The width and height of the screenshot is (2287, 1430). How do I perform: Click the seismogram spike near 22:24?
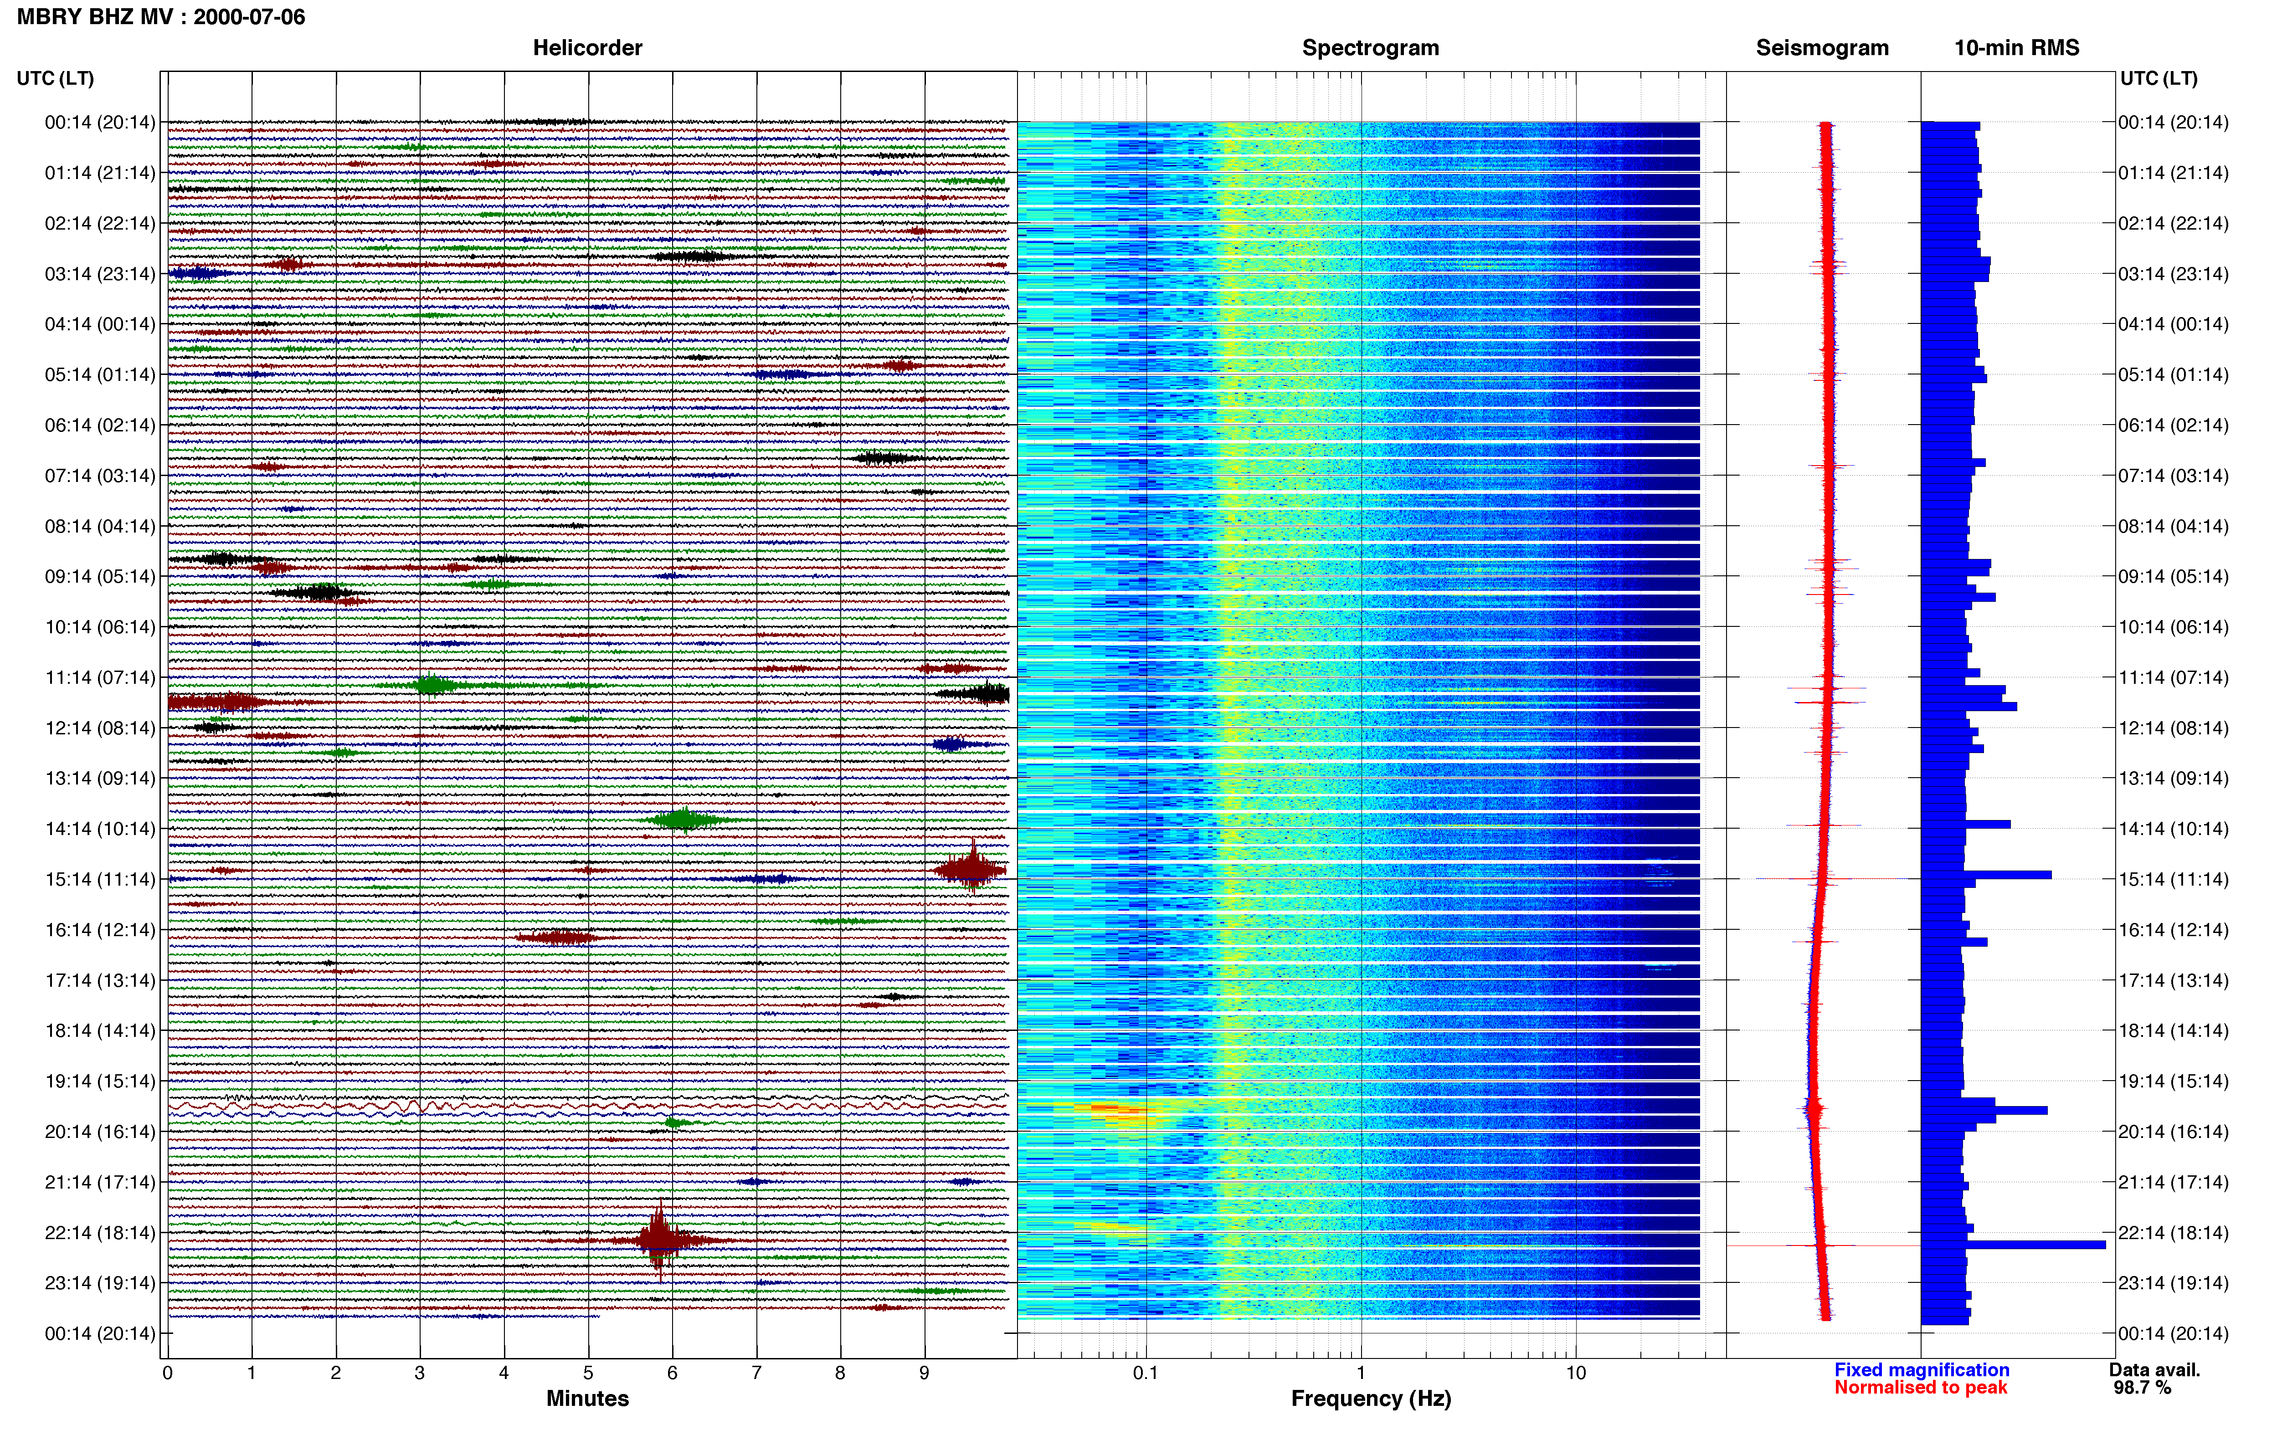pos(1824,1245)
